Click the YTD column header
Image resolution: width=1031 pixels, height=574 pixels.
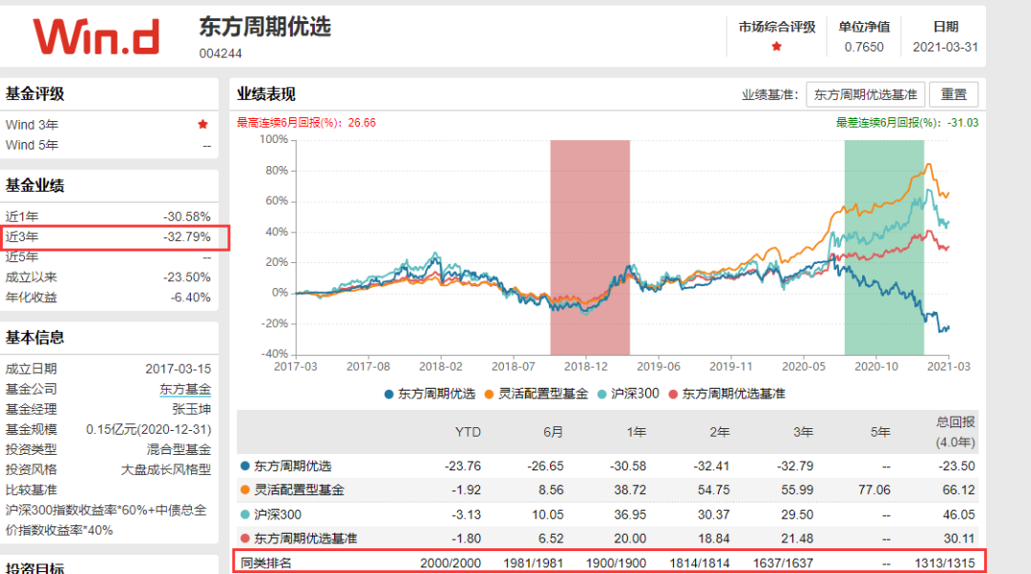click(468, 432)
